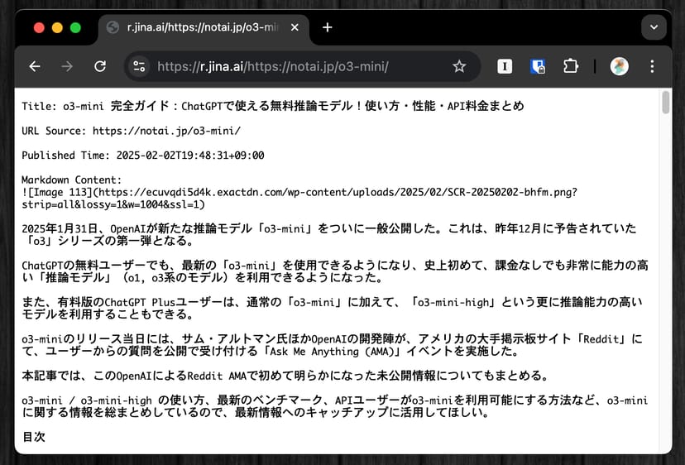Open the black 'I' extension icon
685x465 pixels.
(x=505, y=66)
